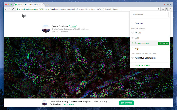Click the feedly label in the top-right corner
The image size is (177, 110).
[x=168, y=5]
